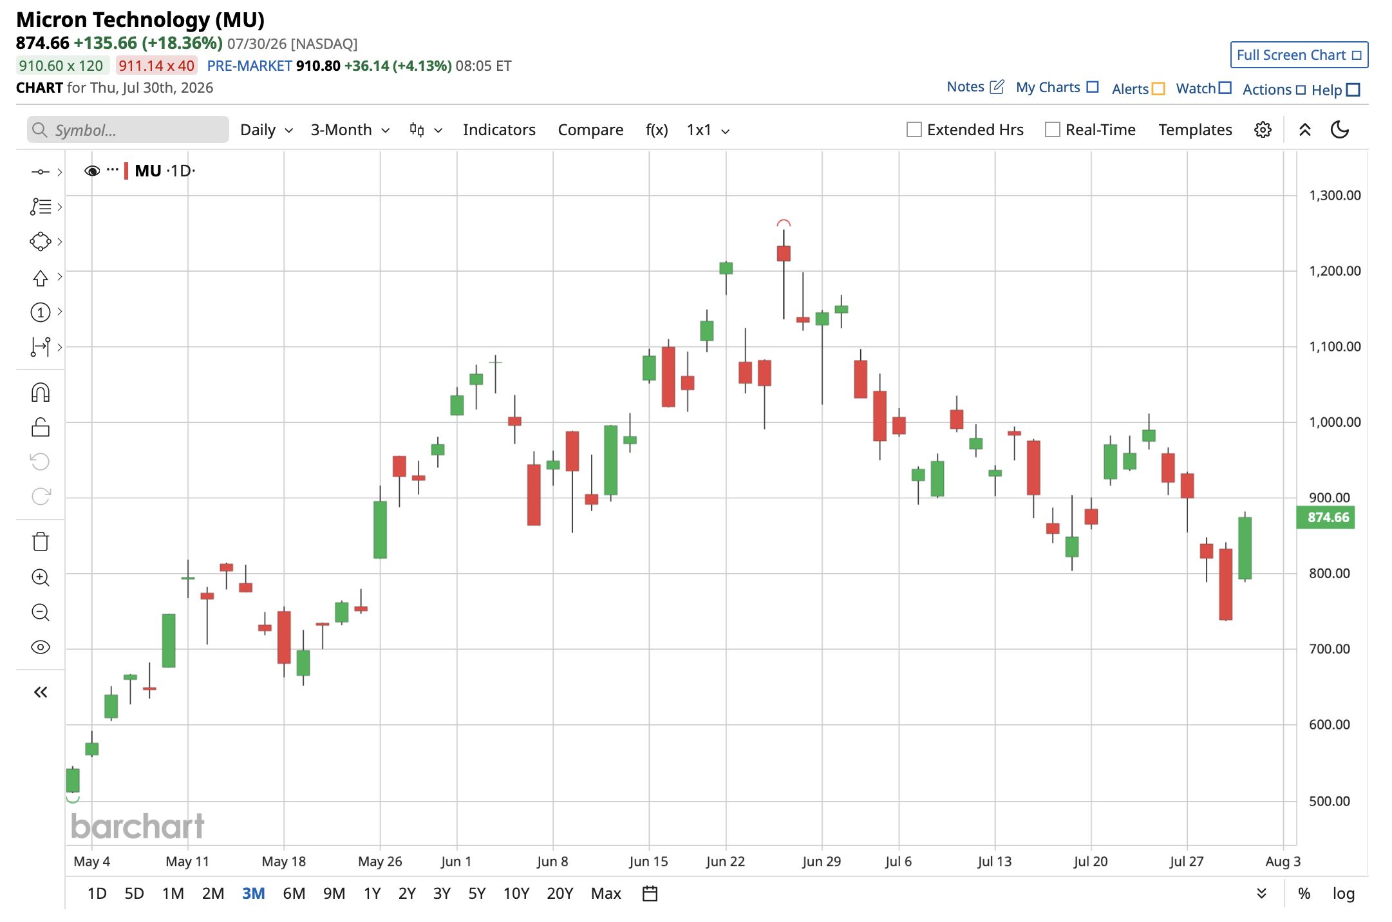Open the Compare menu

click(590, 130)
